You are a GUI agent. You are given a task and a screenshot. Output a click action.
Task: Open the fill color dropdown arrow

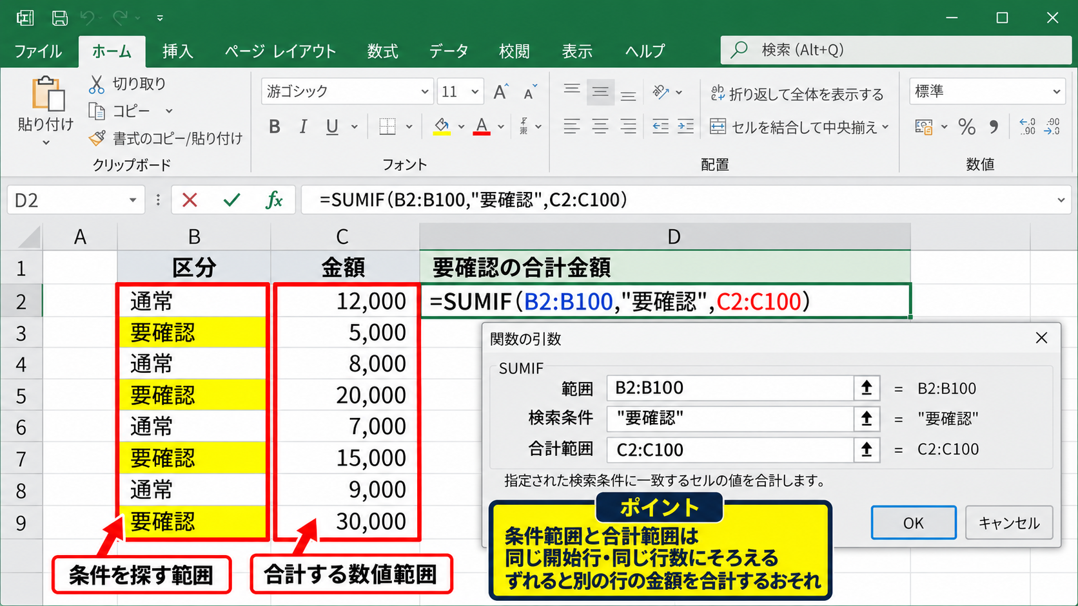pos(461,127)
